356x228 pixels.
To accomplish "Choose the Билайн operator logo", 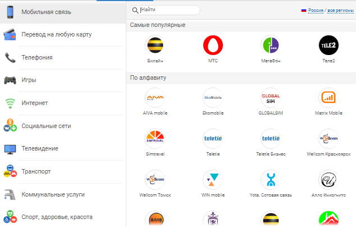I will (155, 45).
